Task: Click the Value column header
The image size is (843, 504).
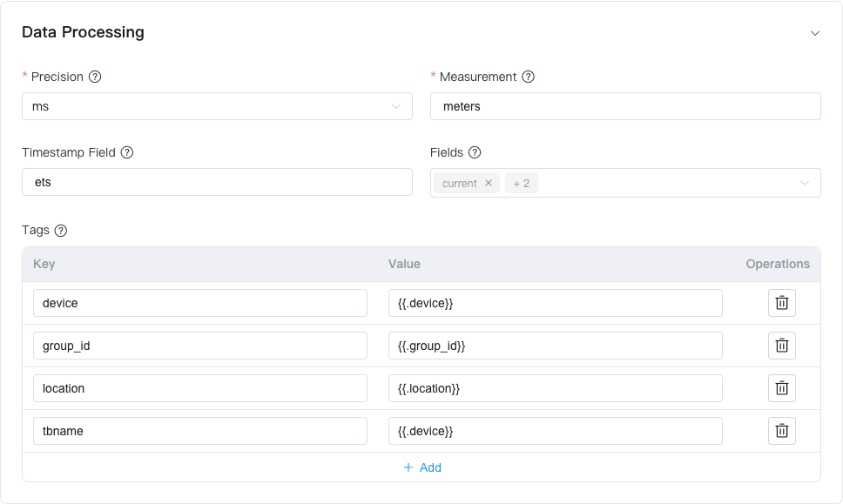Action: [x=404, y=264]
